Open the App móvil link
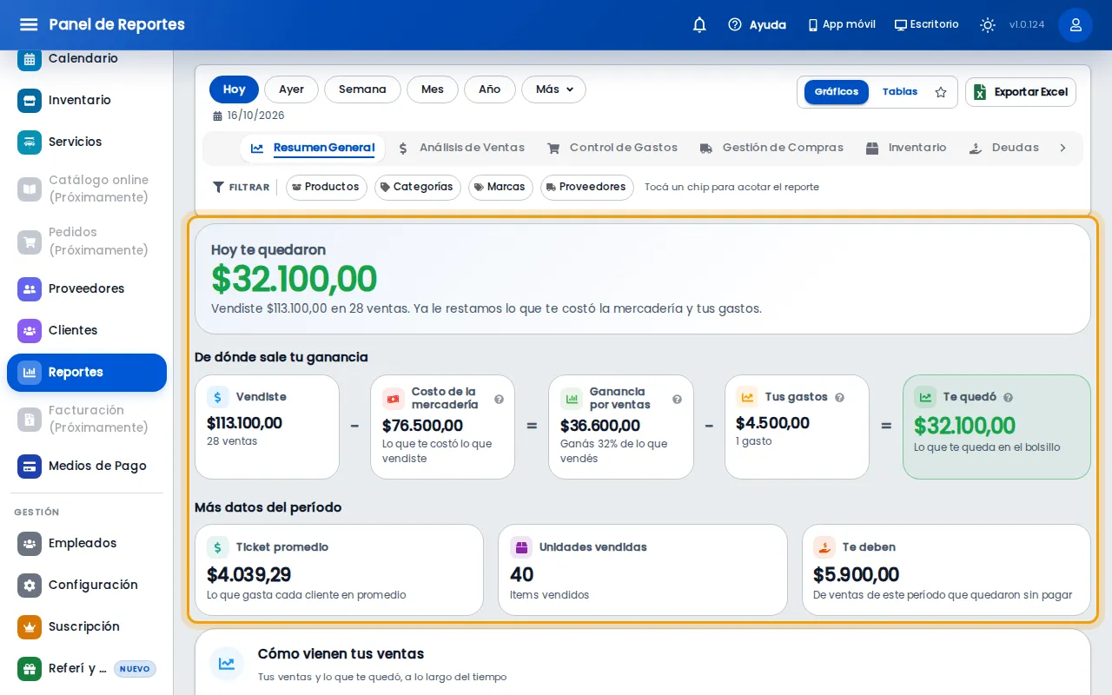 (x=841, y=25)
